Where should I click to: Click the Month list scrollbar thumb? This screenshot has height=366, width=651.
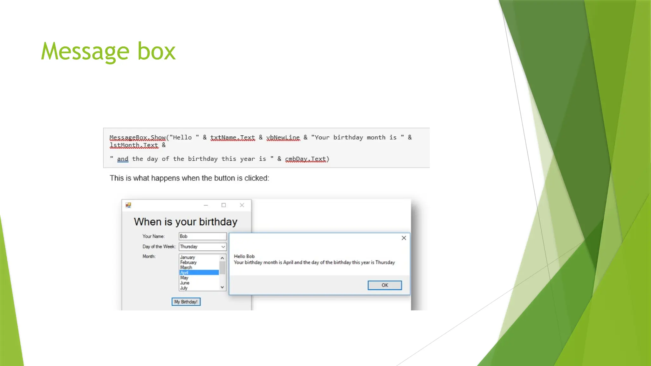(x=222, y=268)
